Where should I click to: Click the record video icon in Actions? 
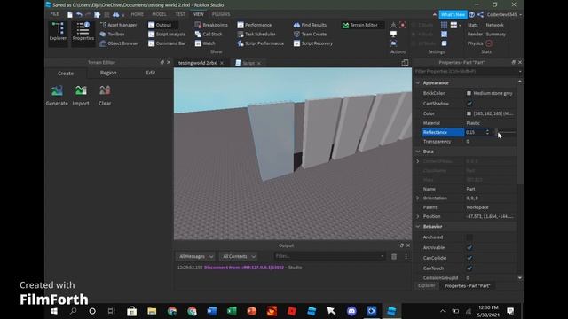[402, 25]
